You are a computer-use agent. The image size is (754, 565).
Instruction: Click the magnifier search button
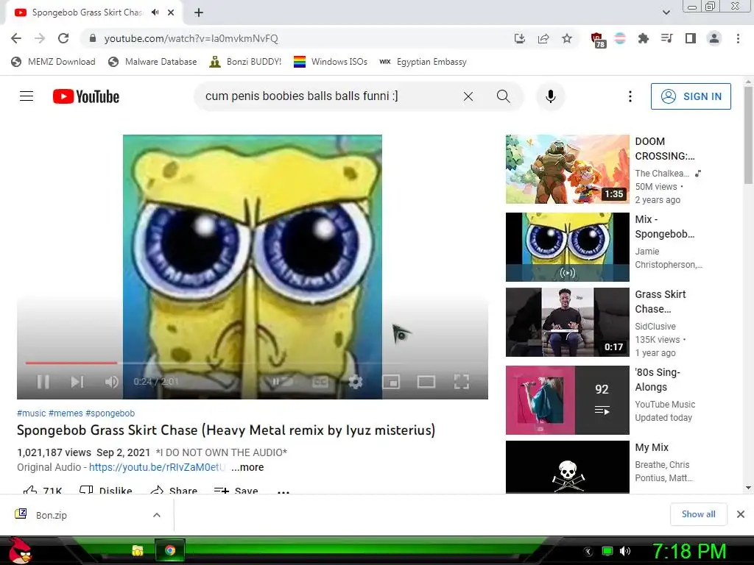click(x=503, y=96)
